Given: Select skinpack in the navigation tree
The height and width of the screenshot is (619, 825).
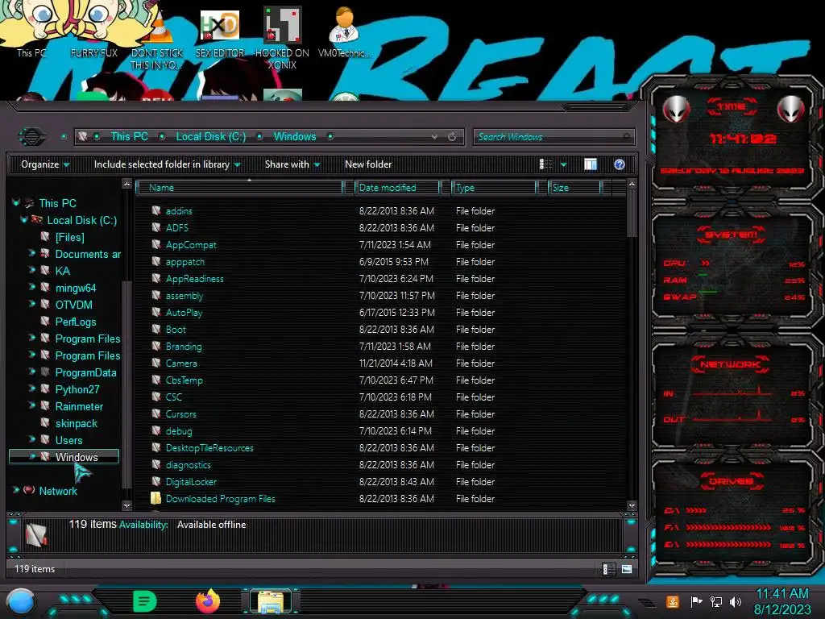Looking at the screenshot, I should pyautogui.click(x=77, y=423).
